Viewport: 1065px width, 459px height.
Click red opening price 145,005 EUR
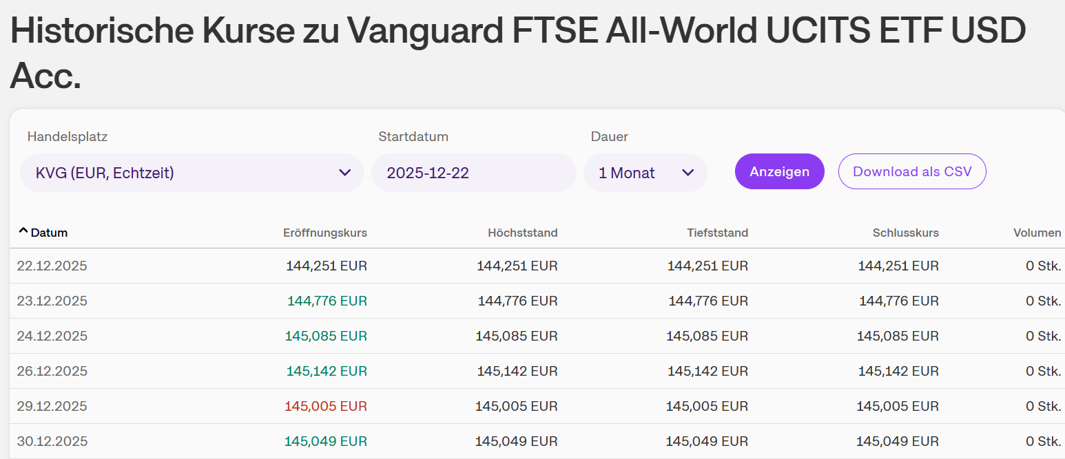pyautogui.click(x=326, y=406)
